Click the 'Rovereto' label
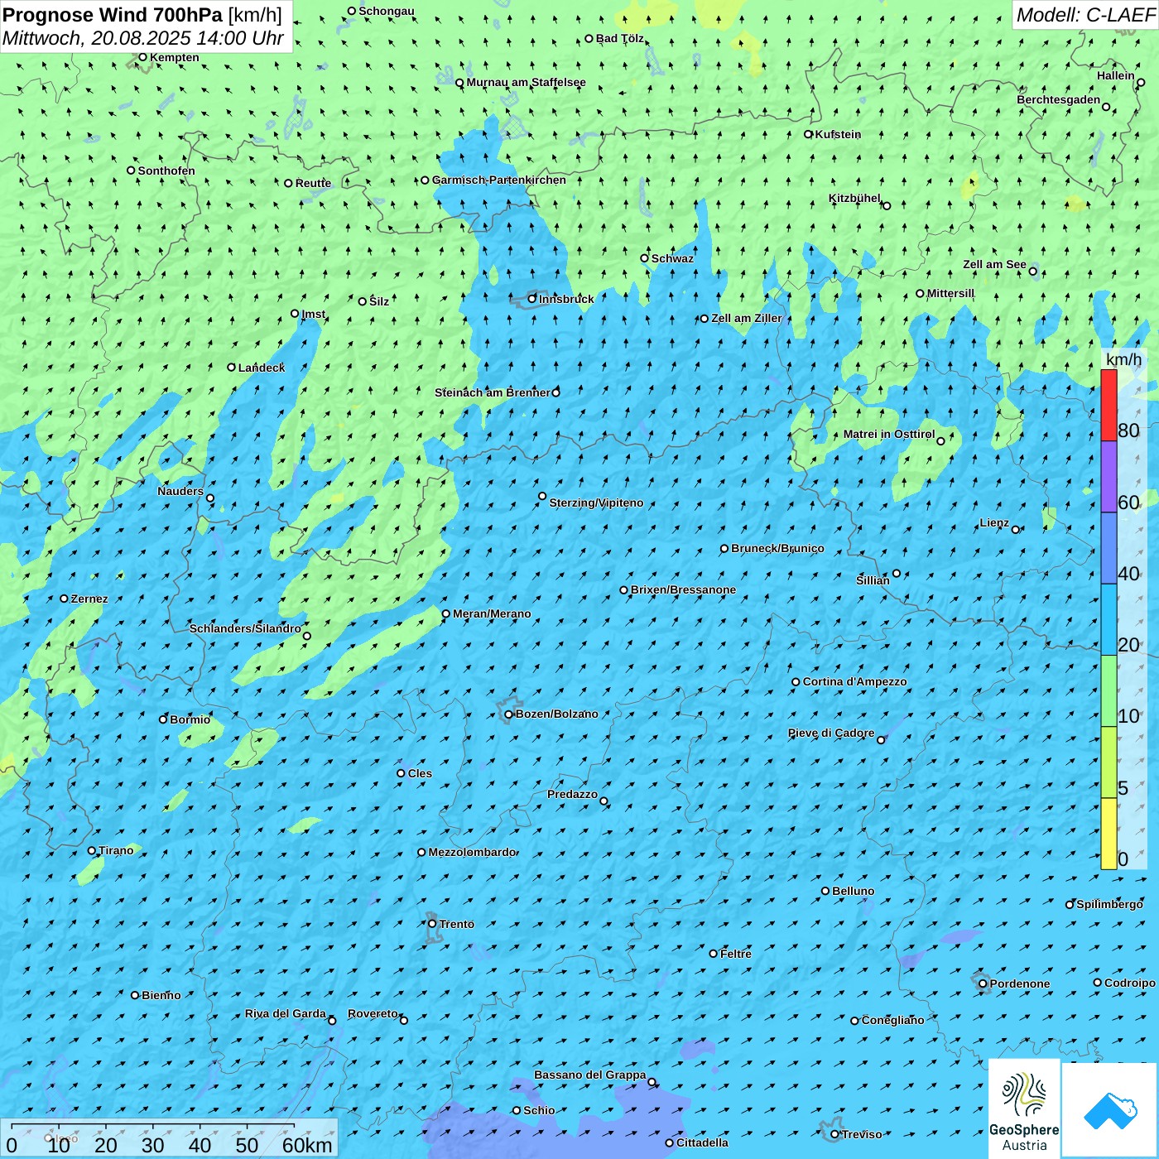 click(373, 1013)
